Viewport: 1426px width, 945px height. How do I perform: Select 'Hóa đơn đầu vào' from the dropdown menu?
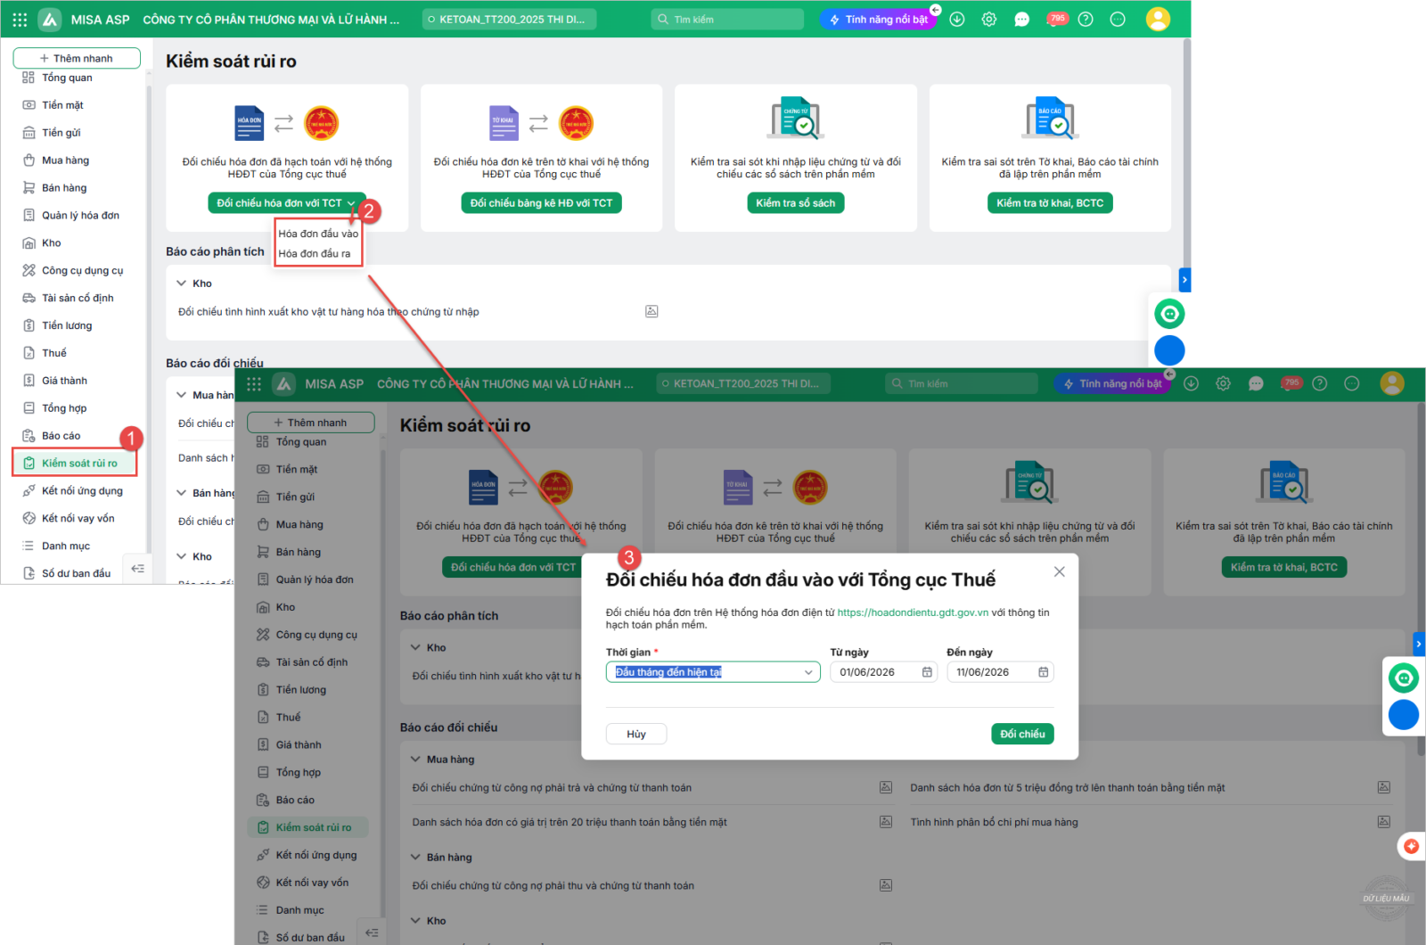click(318, 234)
